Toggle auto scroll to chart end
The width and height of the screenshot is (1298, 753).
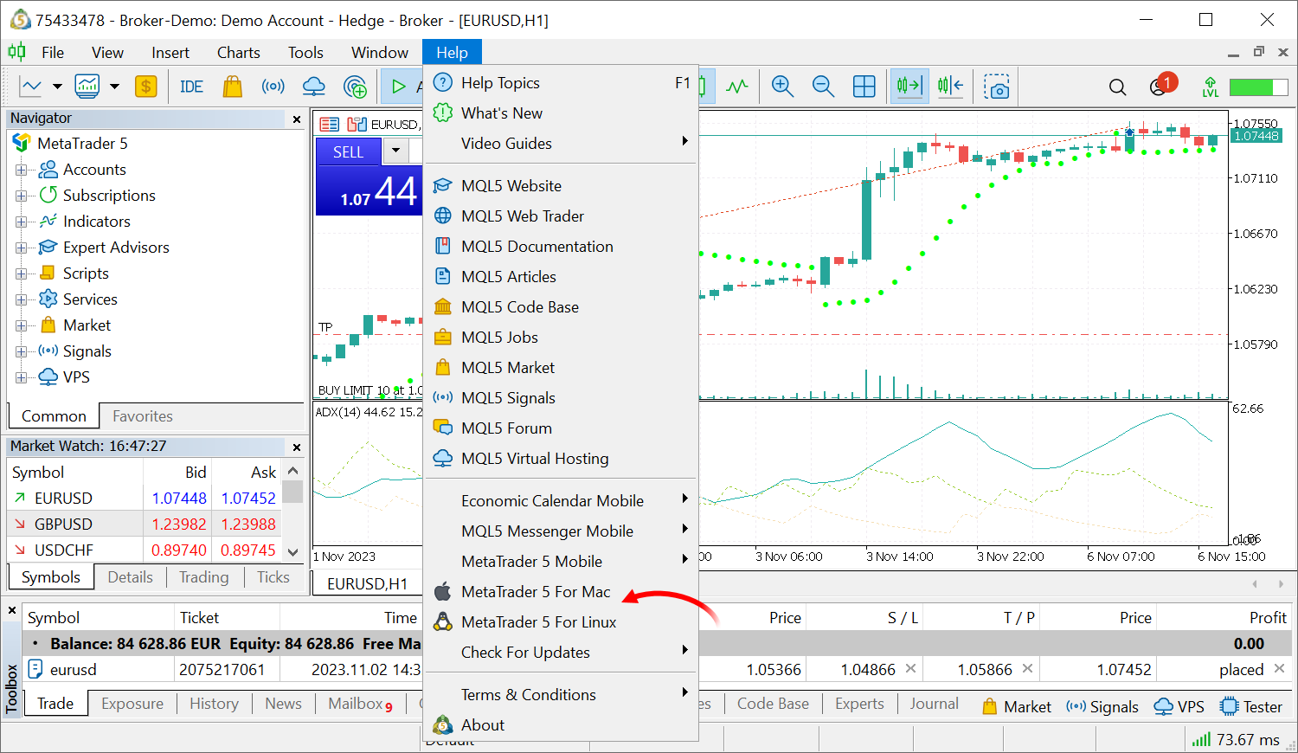tap(909, 86)
